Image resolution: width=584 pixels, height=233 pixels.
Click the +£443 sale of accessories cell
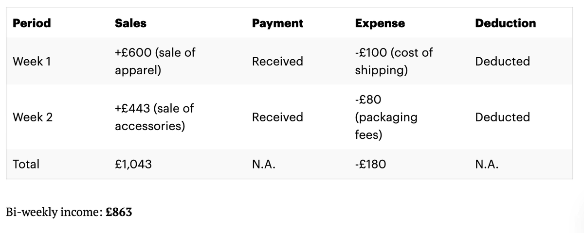[x=154, y=117]
